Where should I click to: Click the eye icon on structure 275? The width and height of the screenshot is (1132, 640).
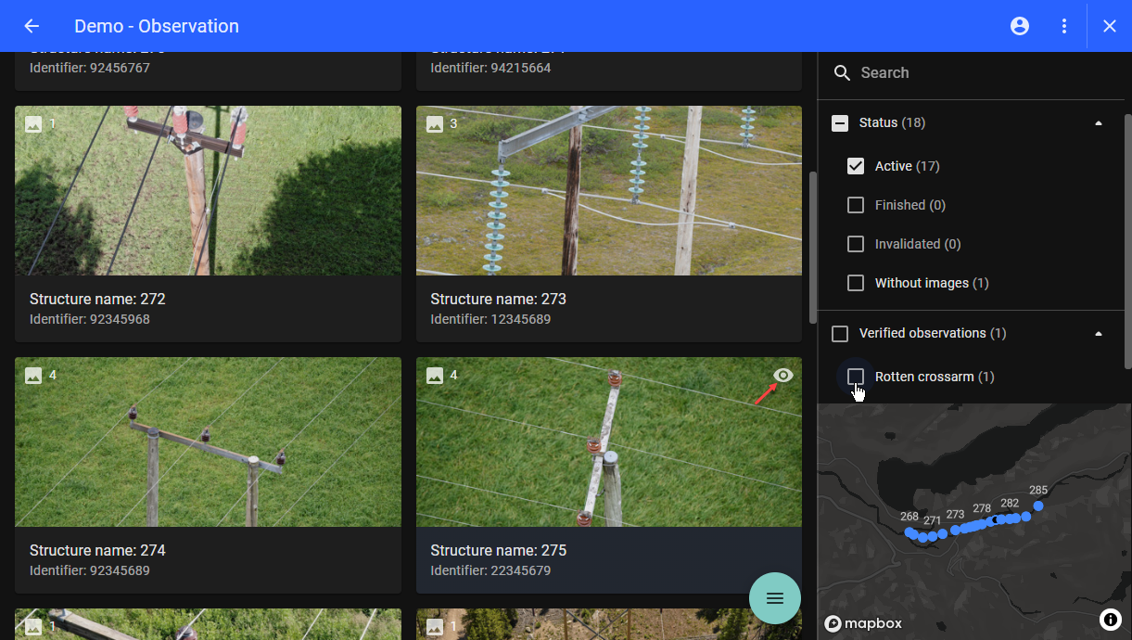(783, 376)
